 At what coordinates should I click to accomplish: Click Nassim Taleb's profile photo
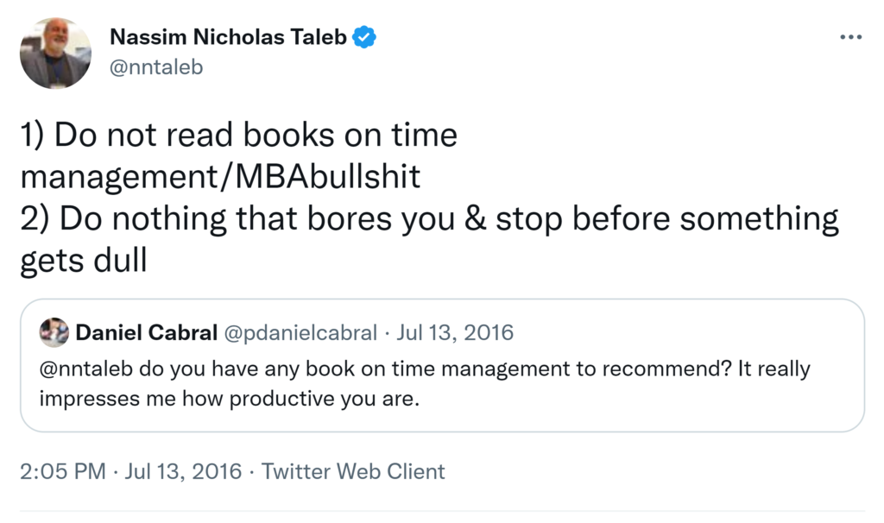tap(55, 54)
